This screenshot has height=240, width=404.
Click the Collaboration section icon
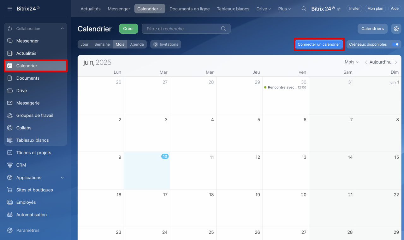10,29
